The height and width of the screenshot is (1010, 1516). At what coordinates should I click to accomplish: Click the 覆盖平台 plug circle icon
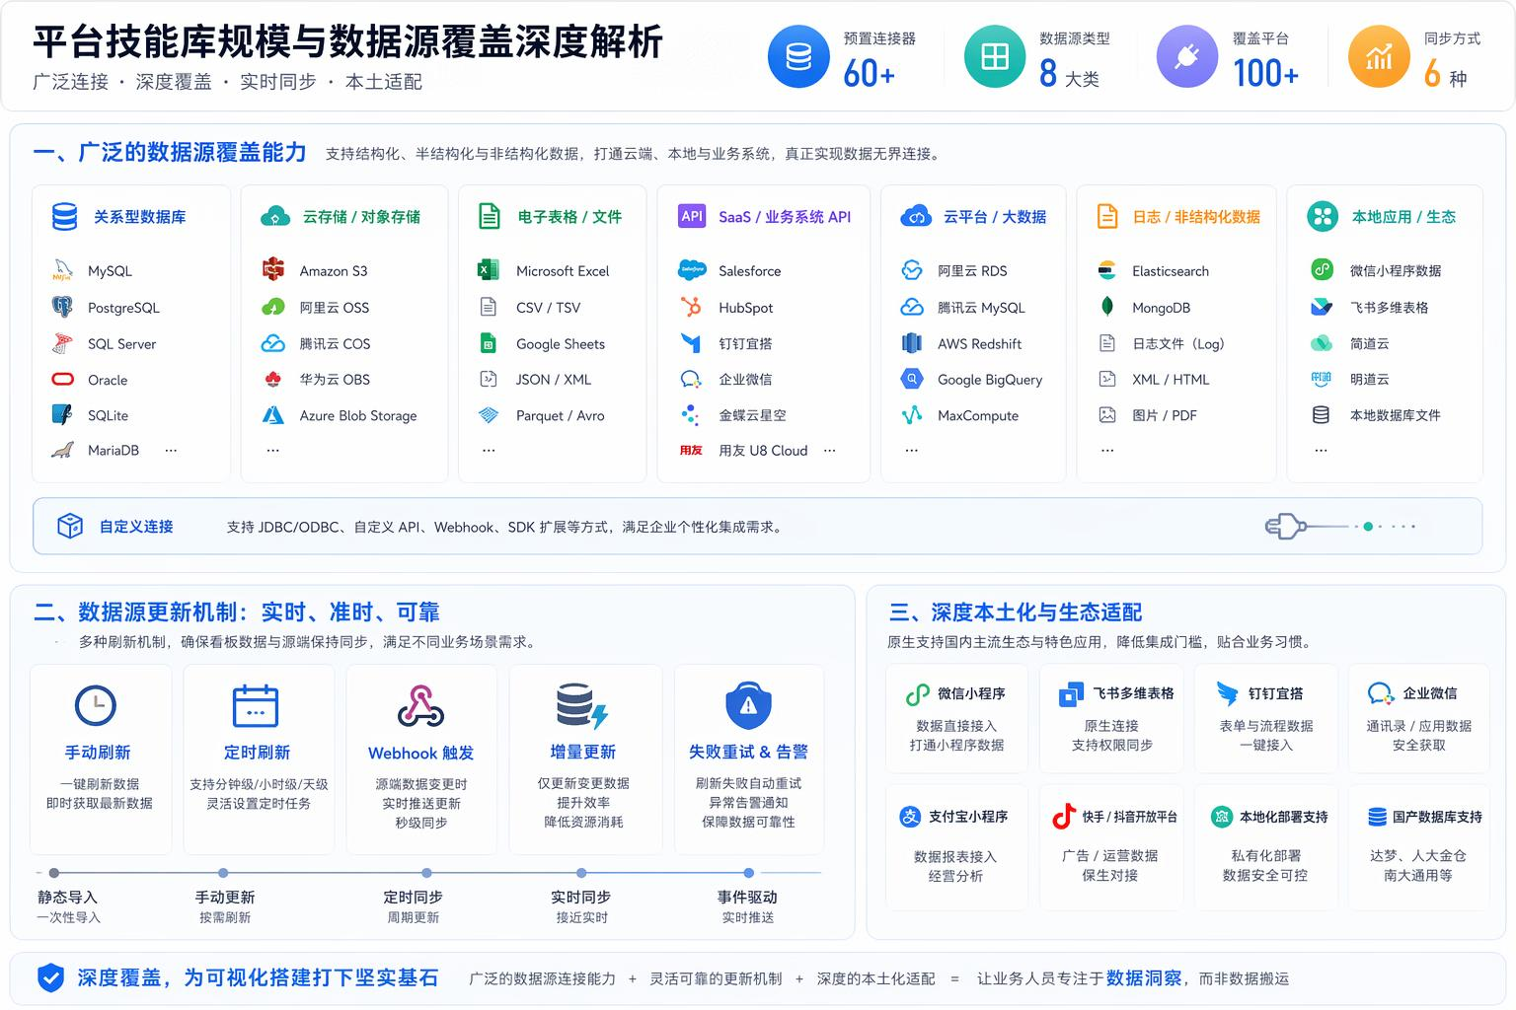1187,57
